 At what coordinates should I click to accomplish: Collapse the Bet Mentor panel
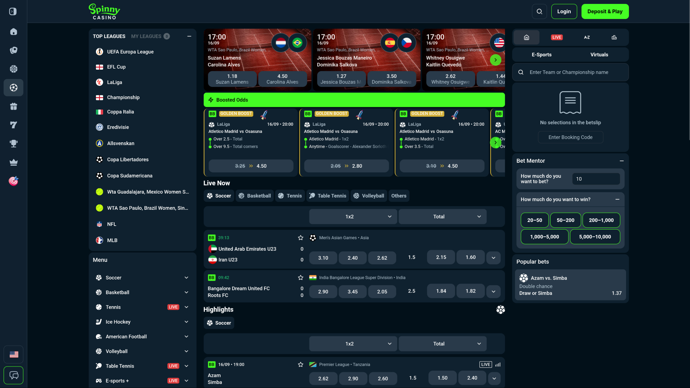point(622,161)
